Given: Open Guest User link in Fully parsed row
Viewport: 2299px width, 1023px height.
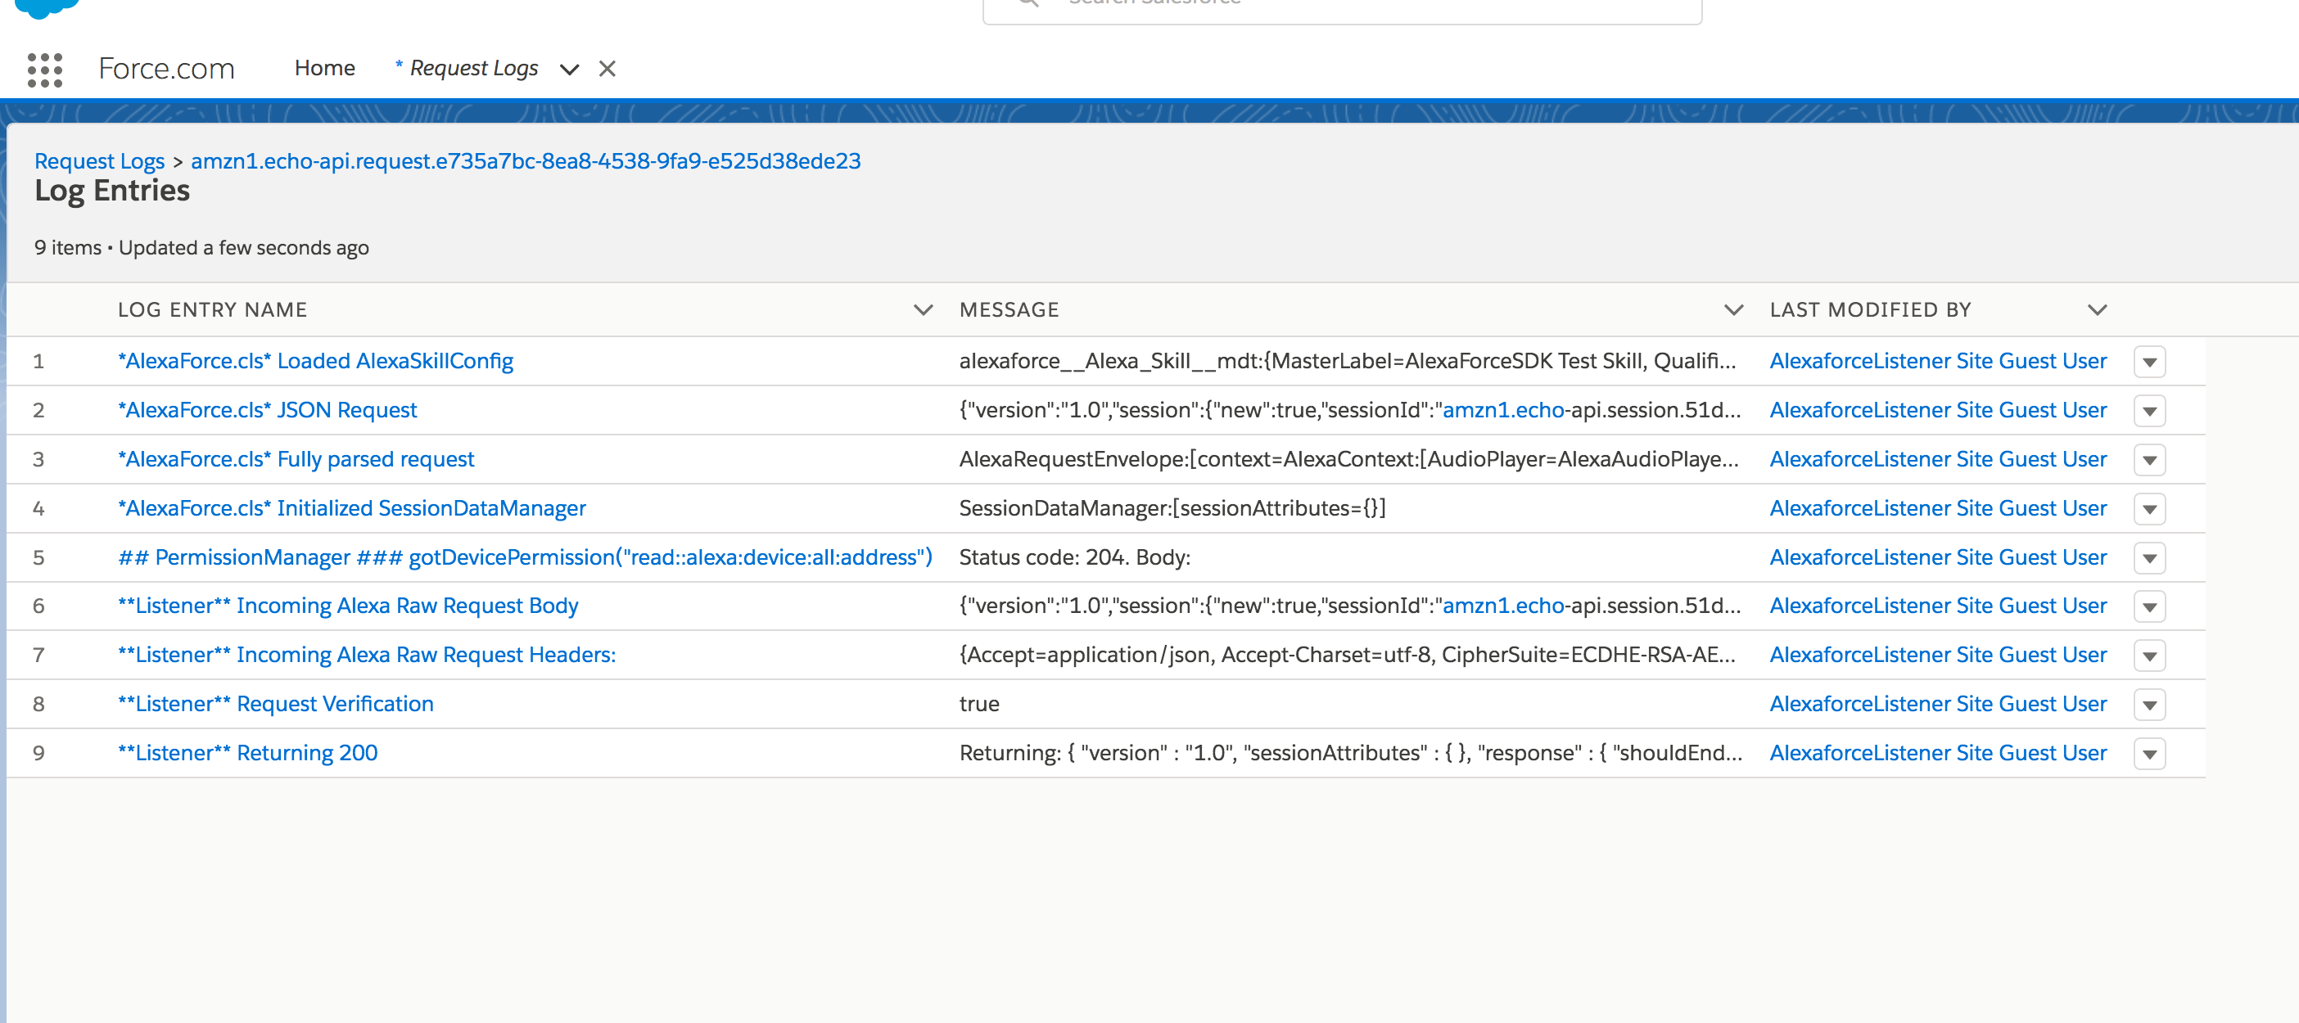Looking at the screenshot, I should [x=1938, y=458].
